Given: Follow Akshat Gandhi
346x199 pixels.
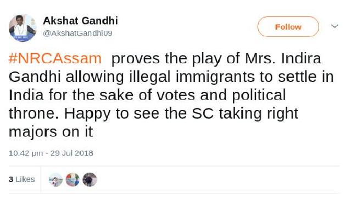Looking at the screenshot, I should click(x=288, y=26).
